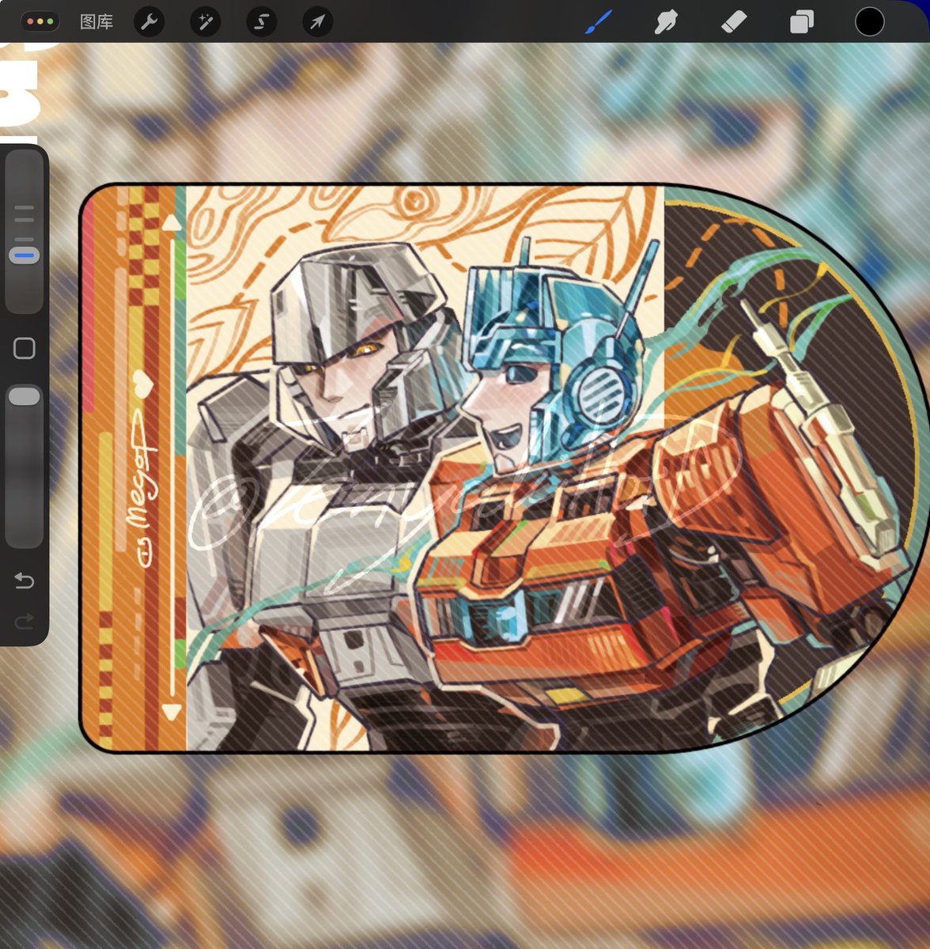Tap the square Modify button in the sidebar
930x949 pixels.
tap(25, 348)
